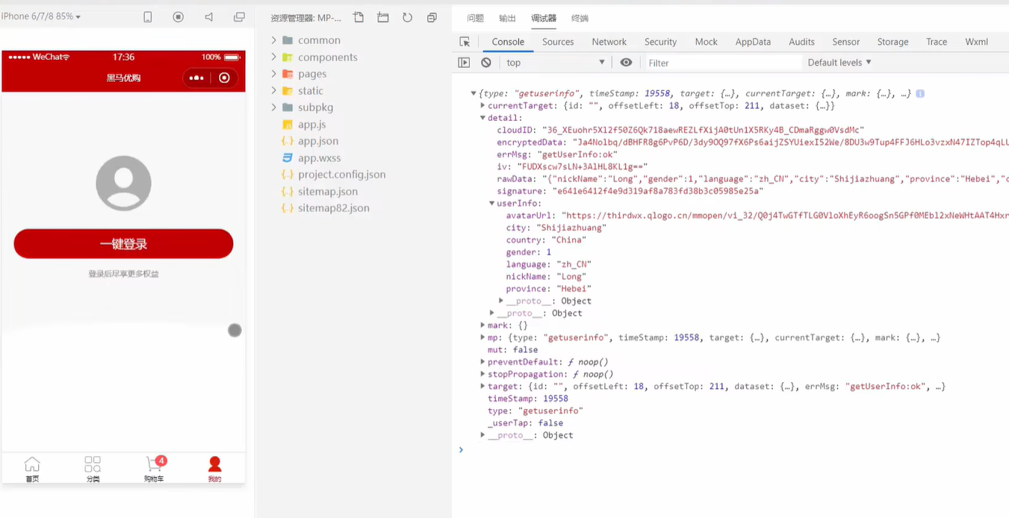Expand the mp property

[482, 337]
